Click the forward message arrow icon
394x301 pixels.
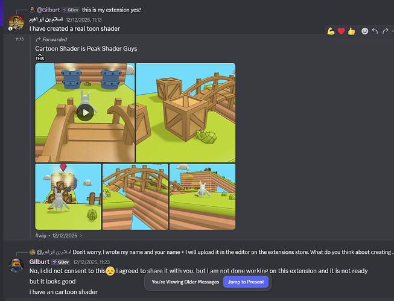(x=385, y=31)
